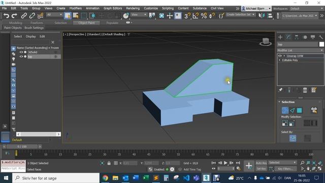Click the Redo arrow in the toolbar
325x183 pixels.
(14, 16)
